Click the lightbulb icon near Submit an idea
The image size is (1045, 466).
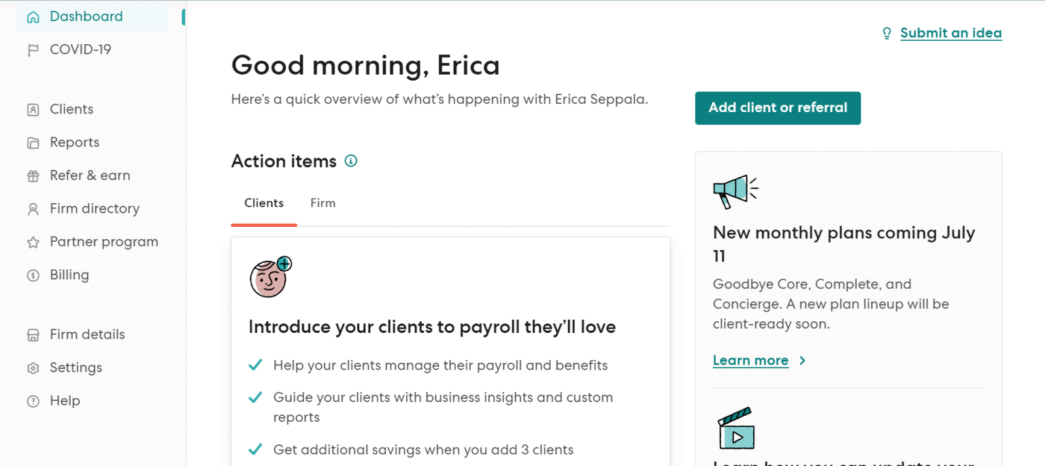(886, 33)
